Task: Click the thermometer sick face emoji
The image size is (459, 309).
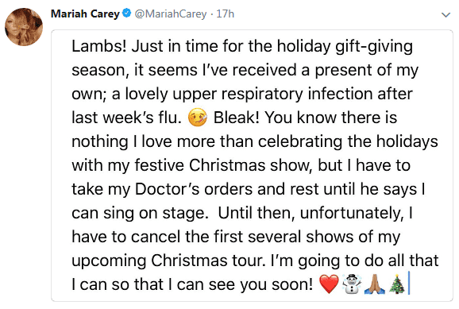Action: [198, 118]
